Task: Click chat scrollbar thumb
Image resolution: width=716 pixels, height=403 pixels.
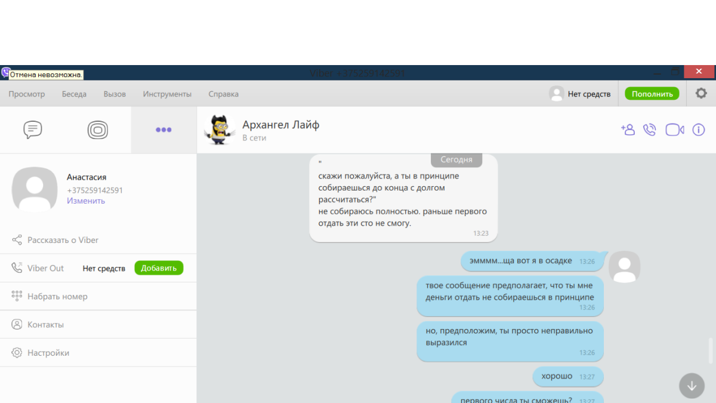Action: [x=710, y=351]
